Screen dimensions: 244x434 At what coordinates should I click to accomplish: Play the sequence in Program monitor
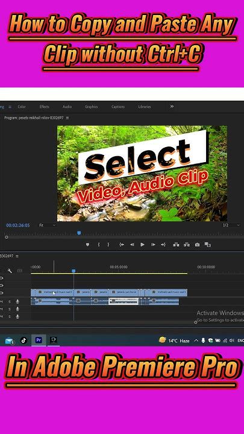(142, 245)
